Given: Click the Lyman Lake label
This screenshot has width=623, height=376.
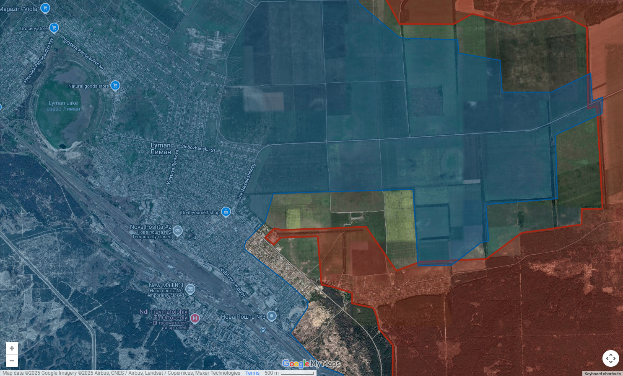Looking at the screenshot, I should (x=63, y=106).
